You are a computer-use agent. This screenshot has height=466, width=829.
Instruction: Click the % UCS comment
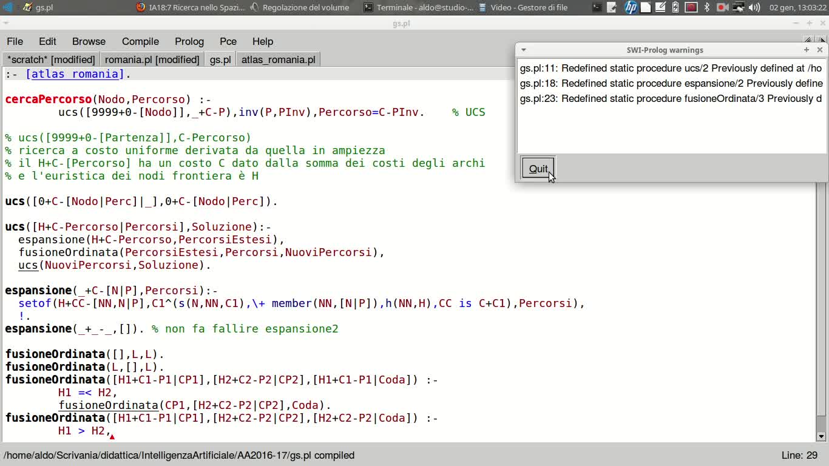tap(469, 112)
